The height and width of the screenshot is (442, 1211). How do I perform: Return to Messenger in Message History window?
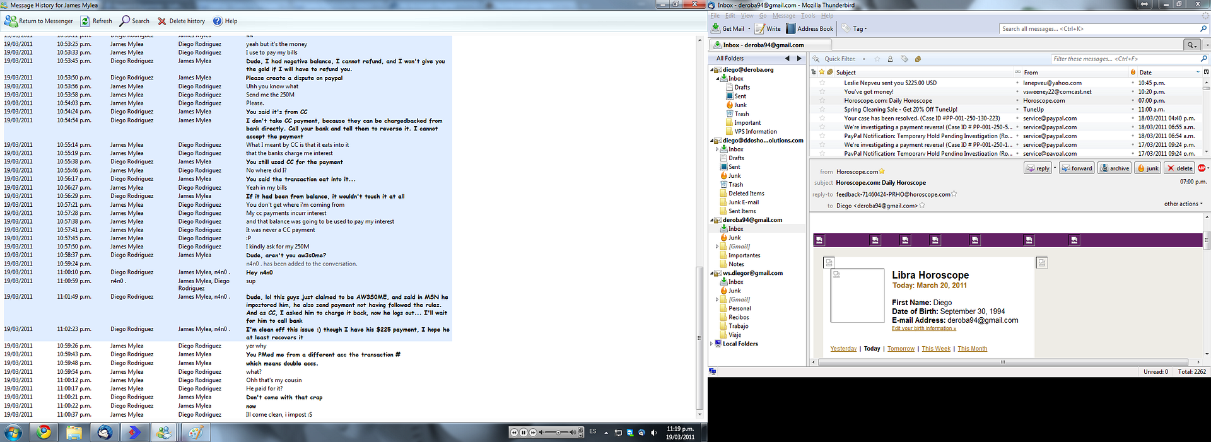point(39,21)
